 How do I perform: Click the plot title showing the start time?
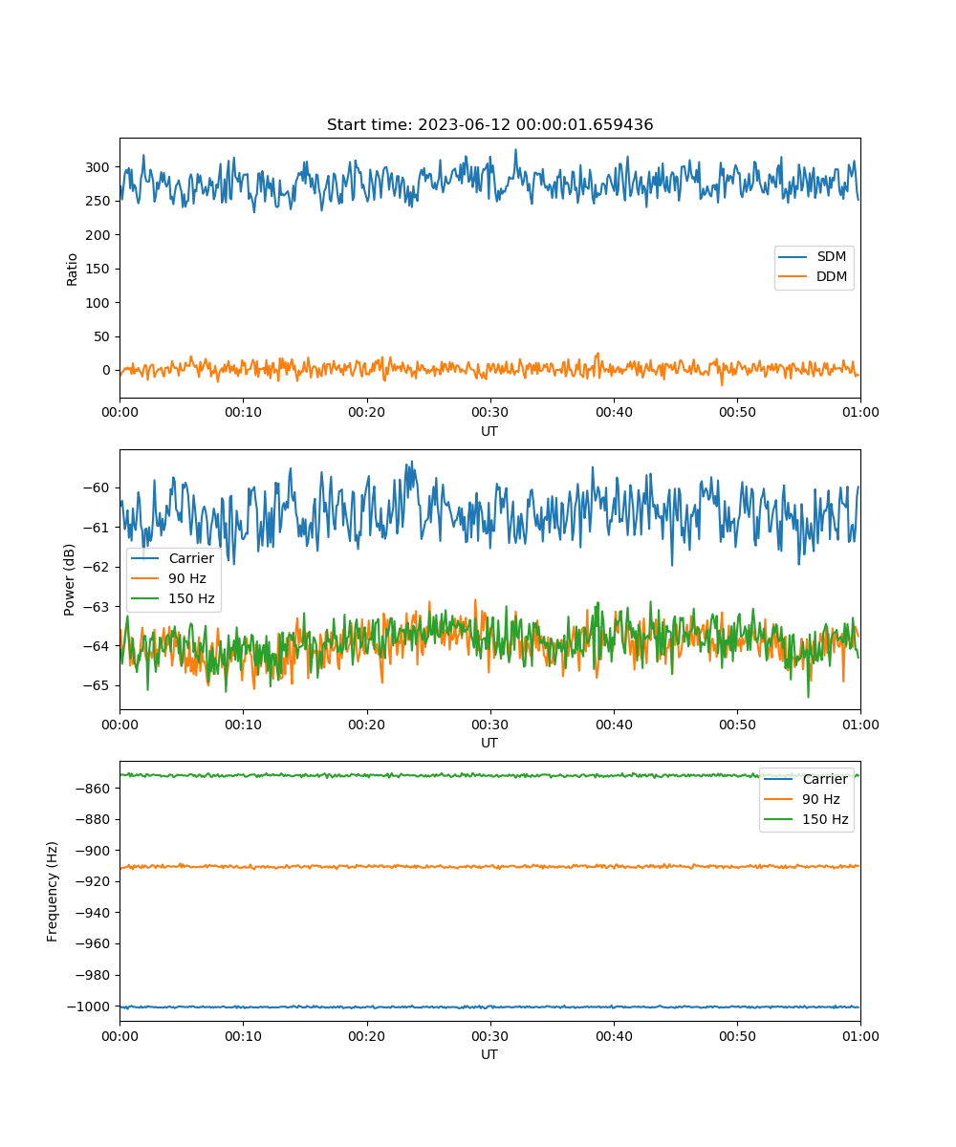[489, 125]
